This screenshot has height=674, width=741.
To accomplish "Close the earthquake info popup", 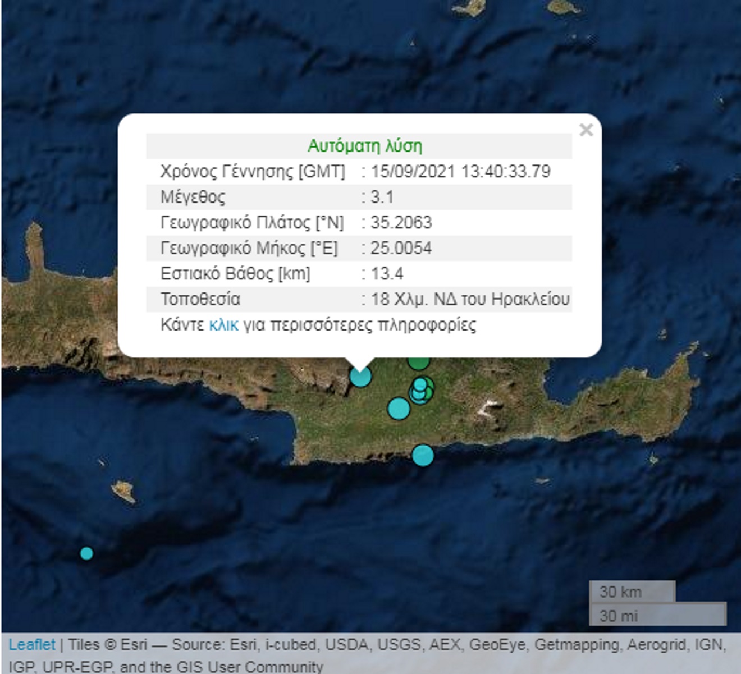I will (586, 130).
